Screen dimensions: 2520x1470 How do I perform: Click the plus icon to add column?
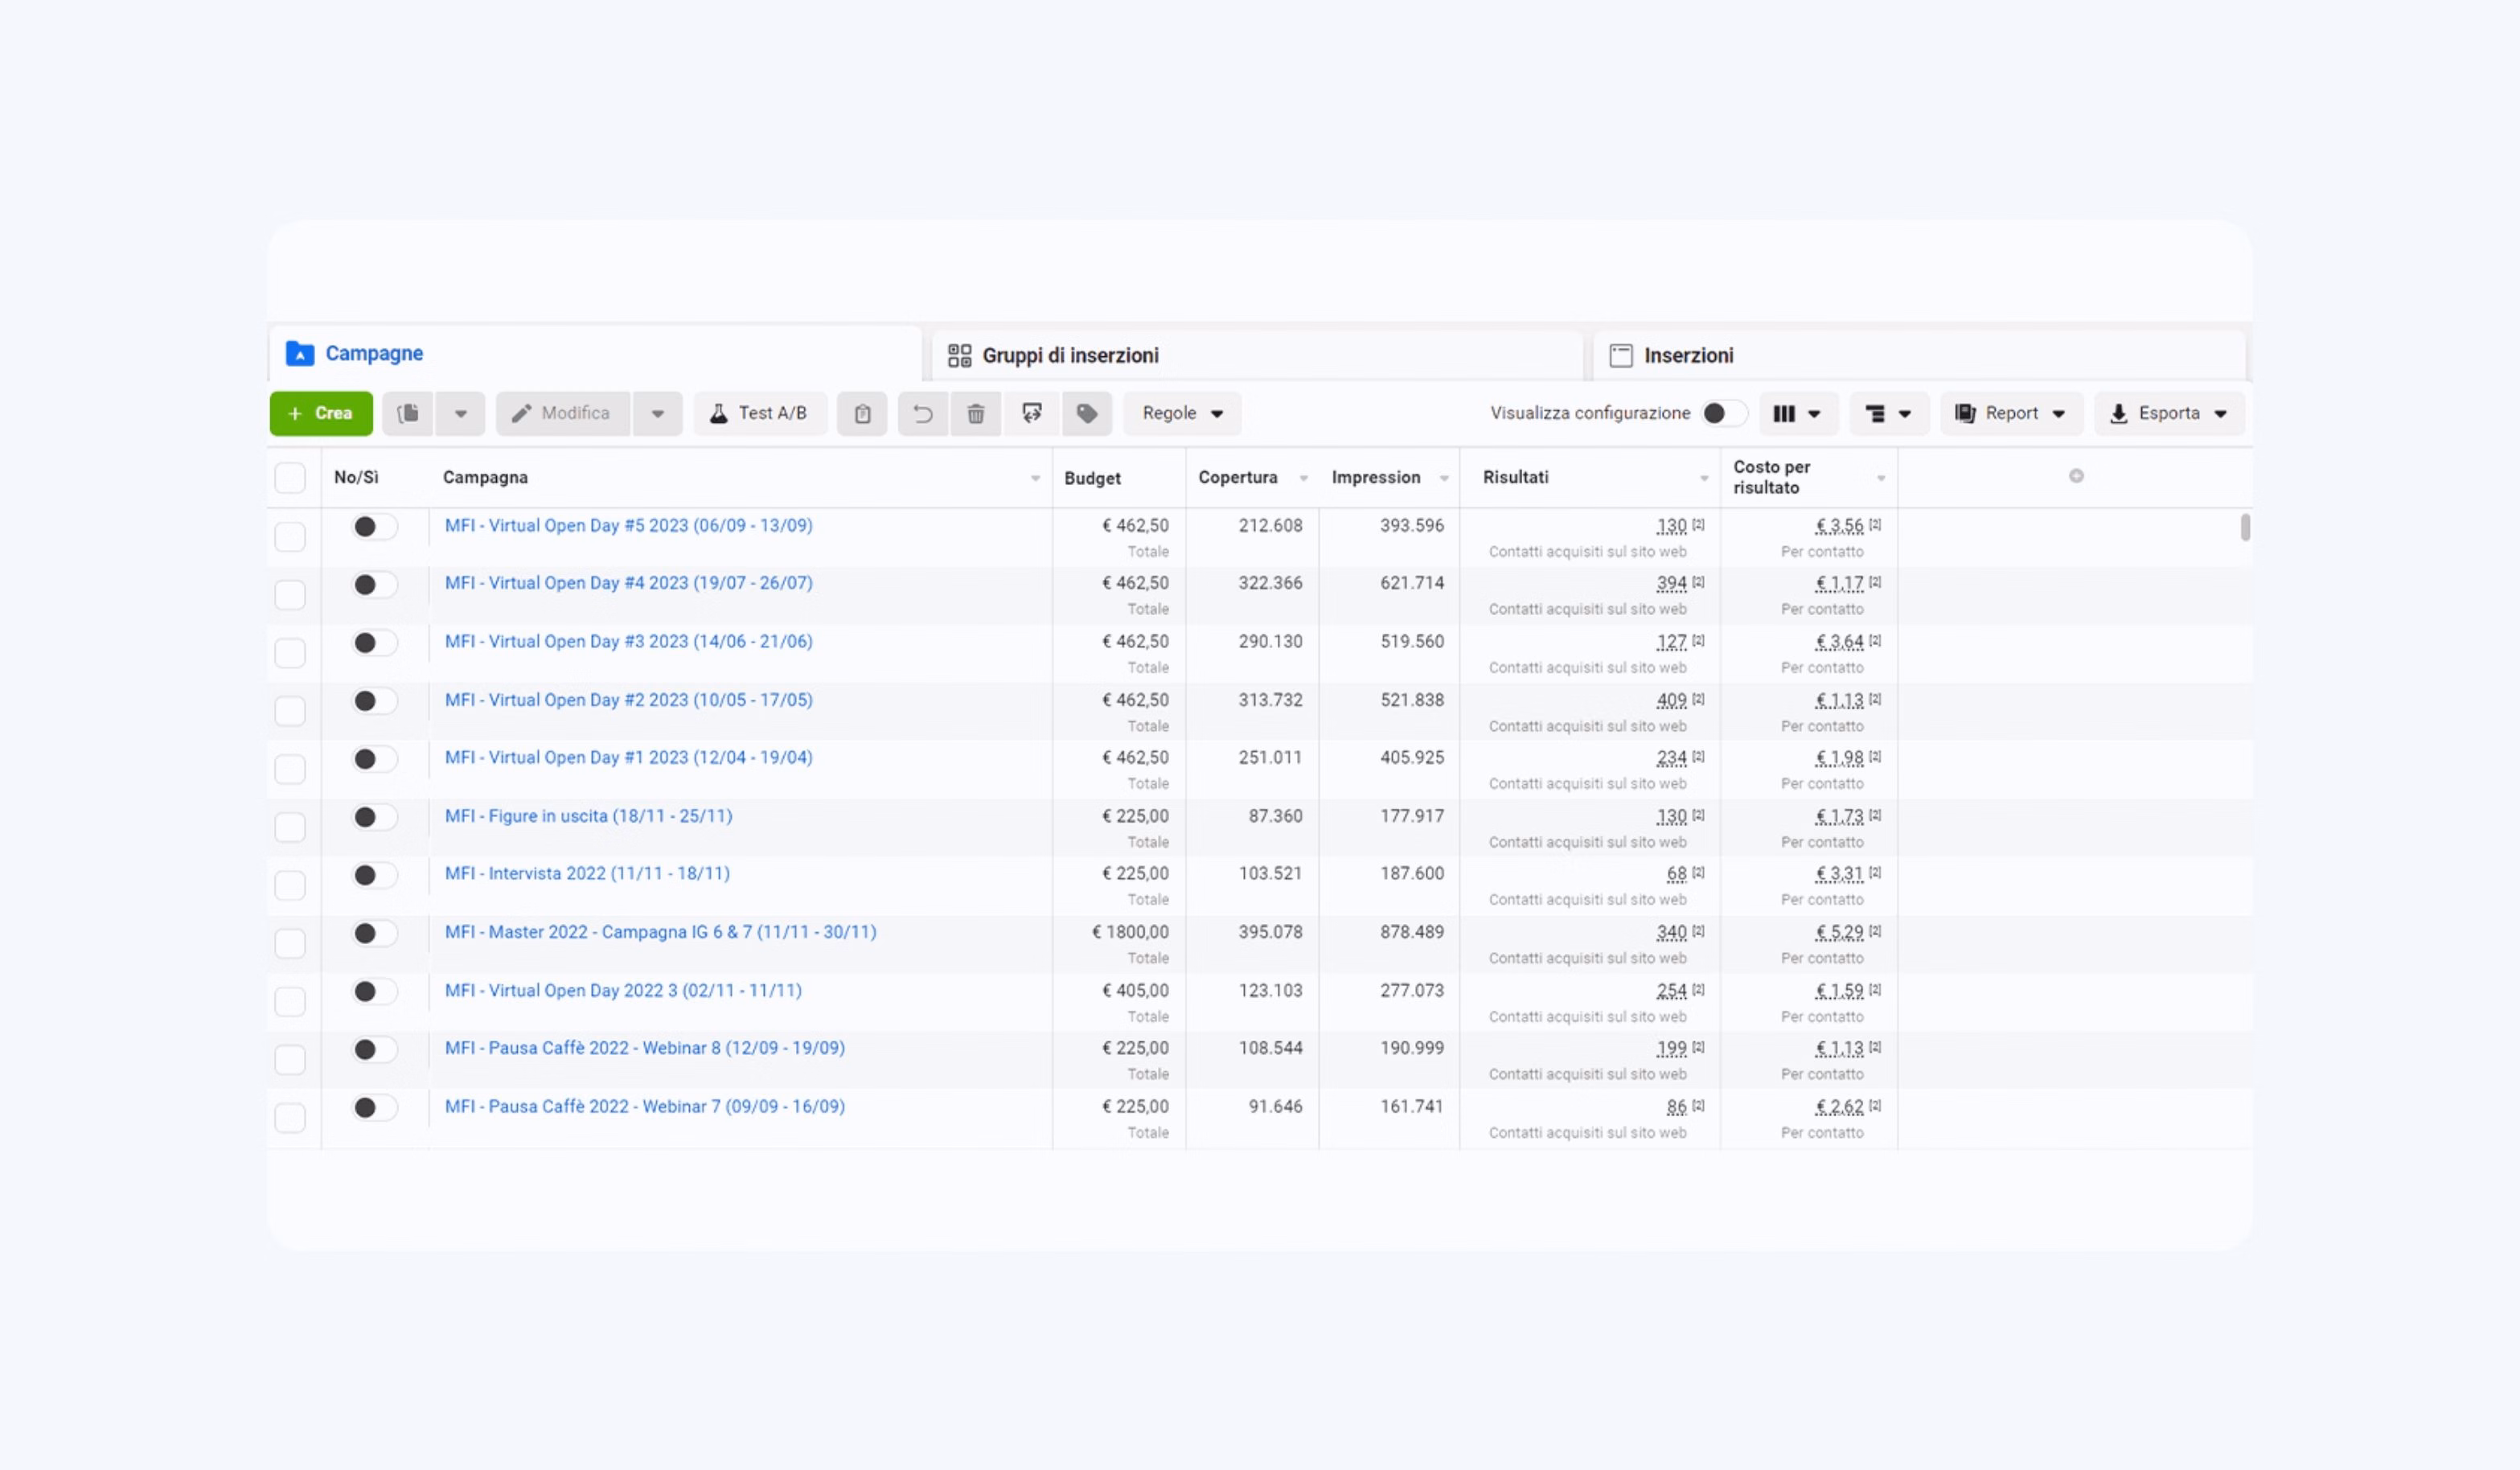(2076, 476)
